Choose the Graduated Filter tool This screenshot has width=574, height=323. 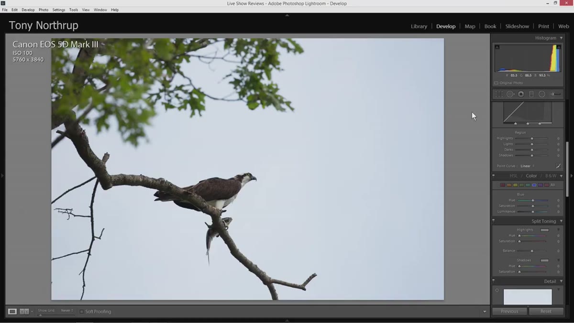(x=531, y=94)
